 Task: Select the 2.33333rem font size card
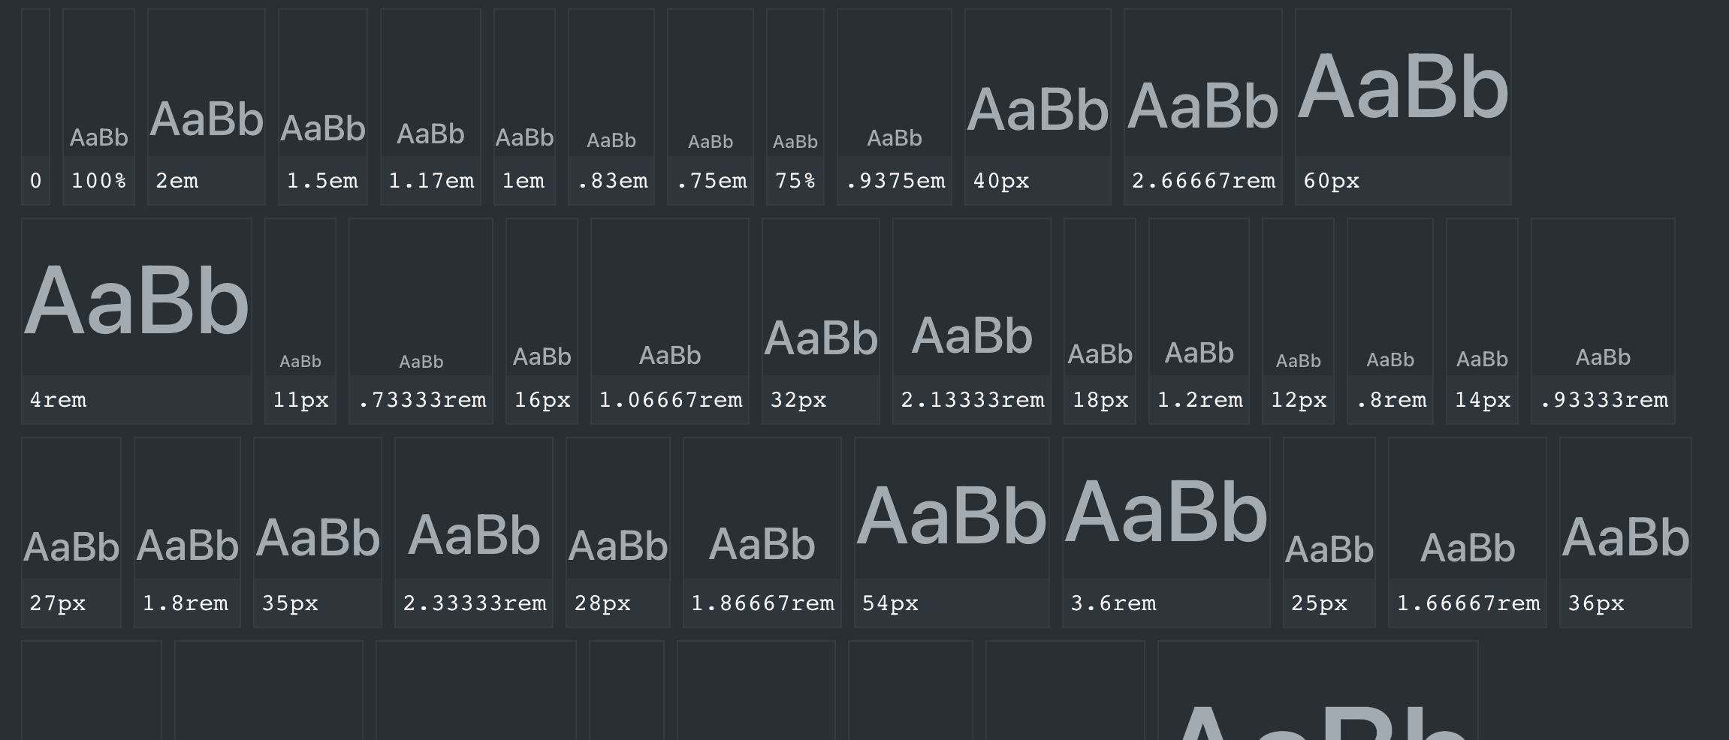tap(474, 532)
